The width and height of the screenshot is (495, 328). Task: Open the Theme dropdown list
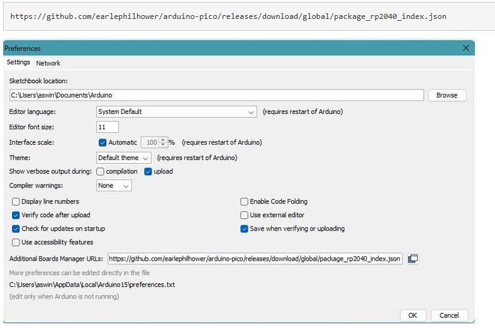tap(124, 157)
